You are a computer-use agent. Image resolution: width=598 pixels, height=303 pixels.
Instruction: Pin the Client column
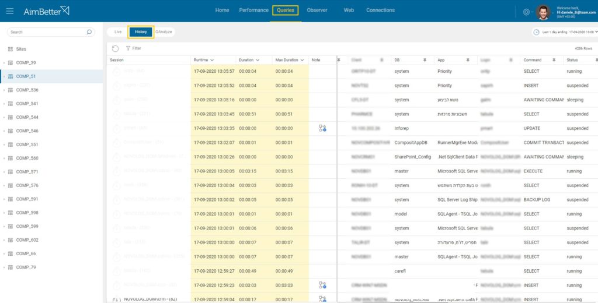tap(381, 60)
